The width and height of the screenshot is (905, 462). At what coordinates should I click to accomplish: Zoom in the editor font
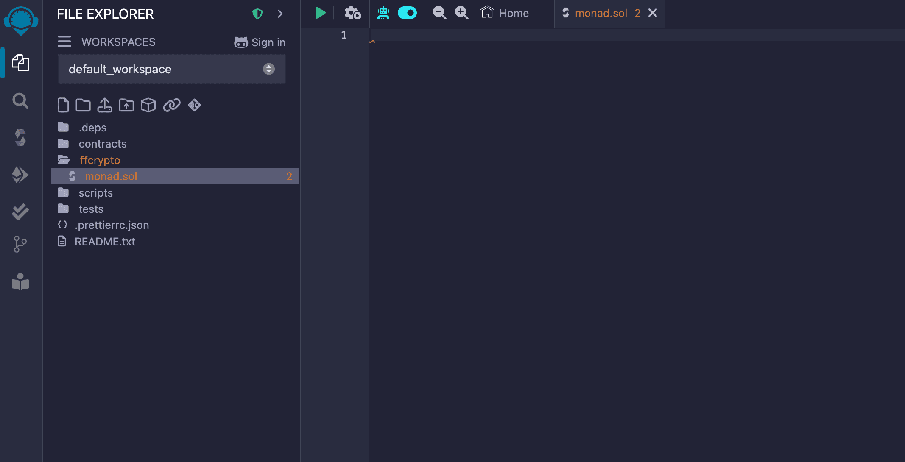462,13
